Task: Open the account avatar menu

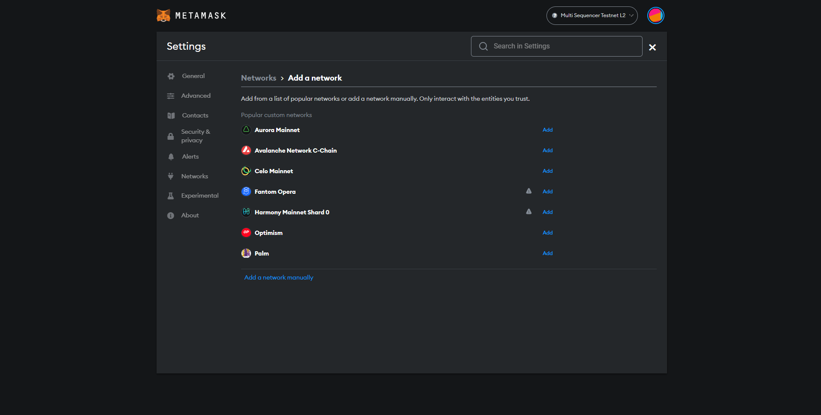Action: click(x=655, y=15)
